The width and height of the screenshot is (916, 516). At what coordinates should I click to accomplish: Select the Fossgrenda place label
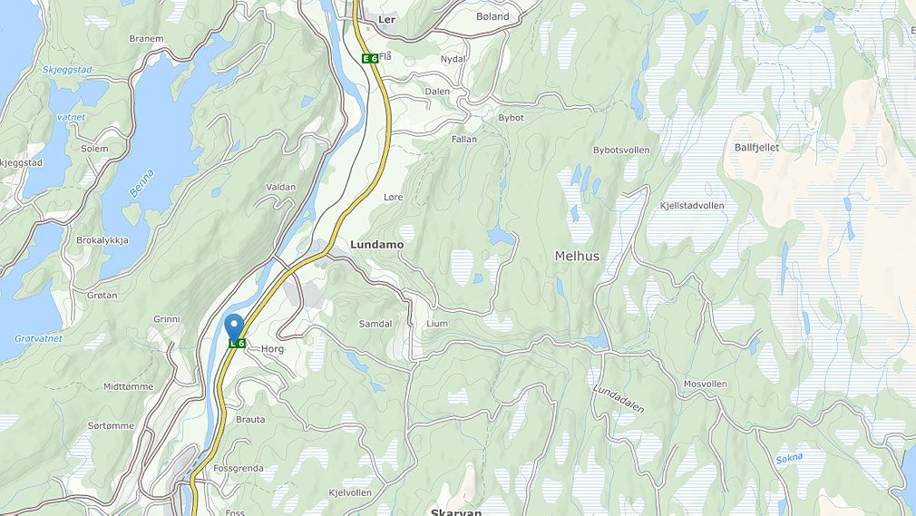[239, 468]
